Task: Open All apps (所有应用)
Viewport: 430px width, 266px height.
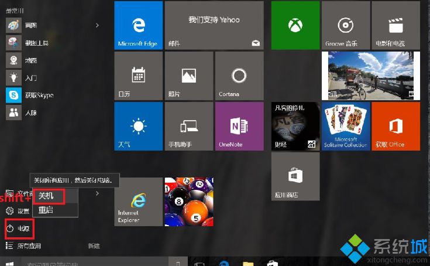Action: 23,245
